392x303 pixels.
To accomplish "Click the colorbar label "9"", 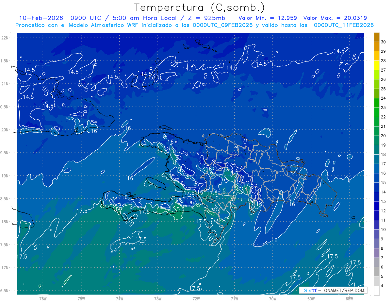I will (x=382, y=239).
